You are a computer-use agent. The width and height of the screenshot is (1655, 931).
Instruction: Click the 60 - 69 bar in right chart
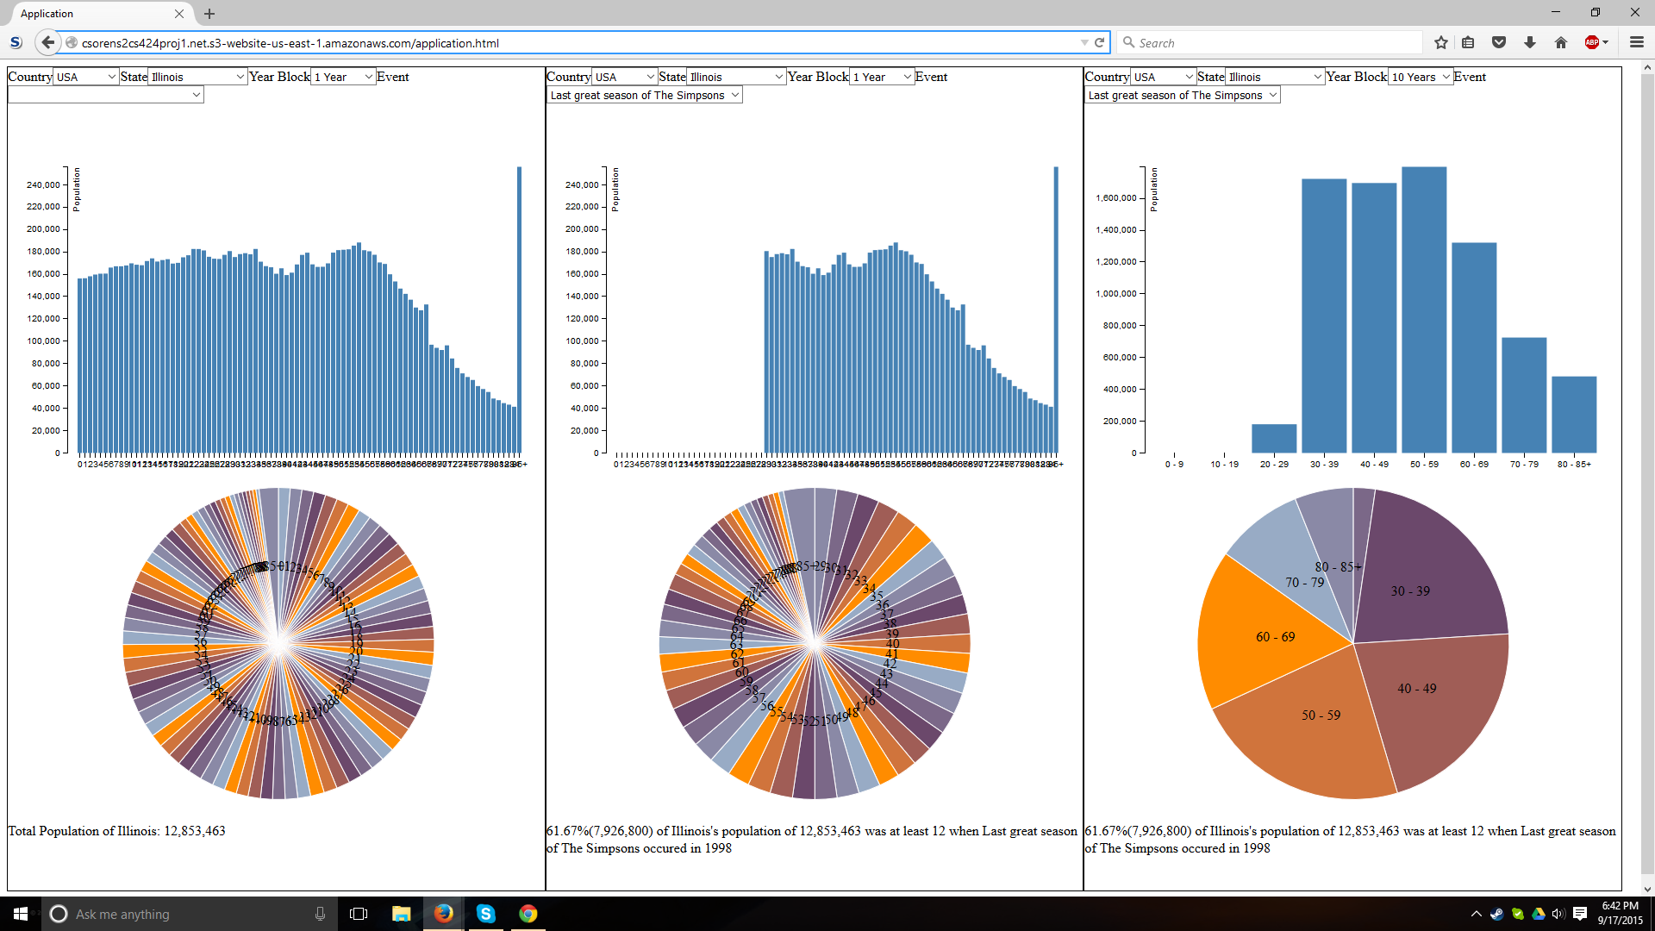tap(1474, 347)
